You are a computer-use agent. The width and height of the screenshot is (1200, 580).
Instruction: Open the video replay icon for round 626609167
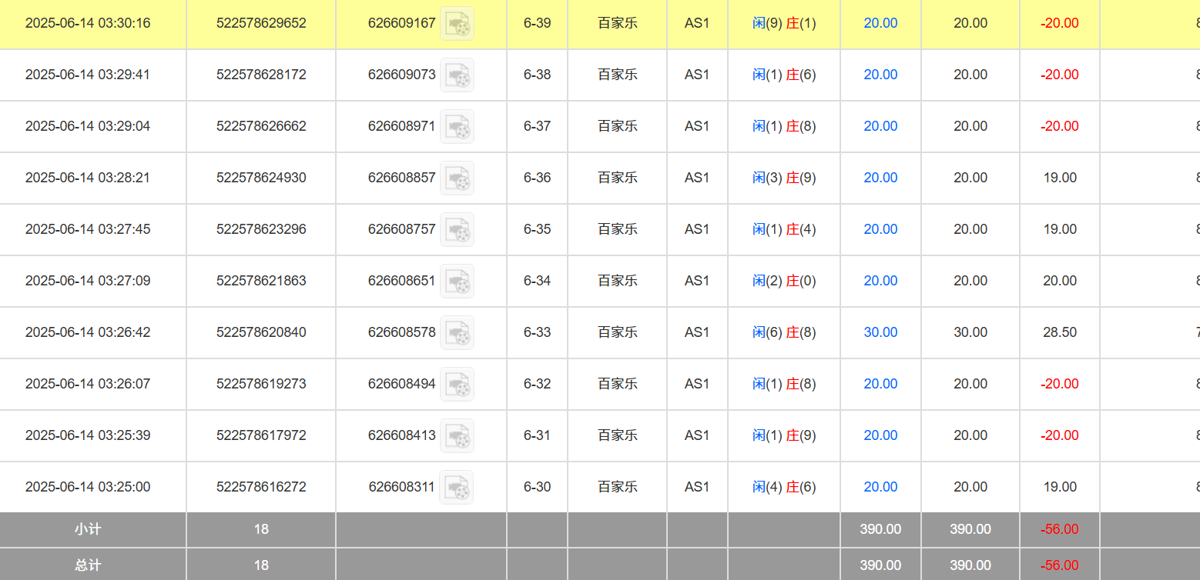pyautogui.click(x=458, y=23)
